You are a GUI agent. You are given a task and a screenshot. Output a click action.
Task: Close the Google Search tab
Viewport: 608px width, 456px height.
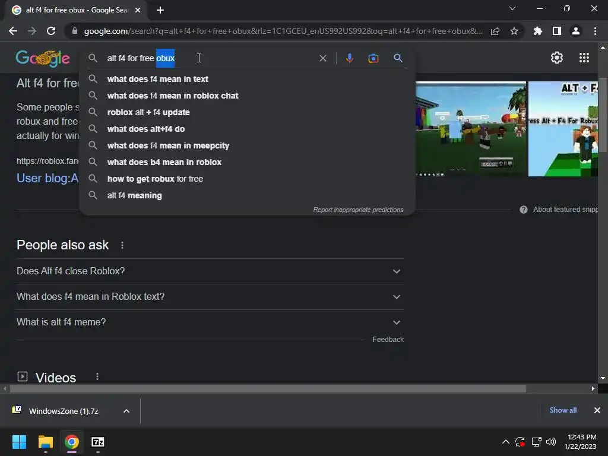138,10
